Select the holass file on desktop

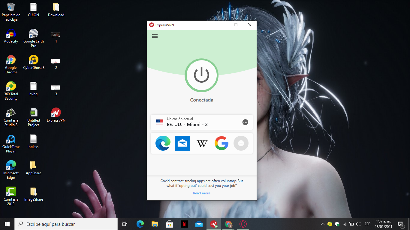tap(33, 141)
